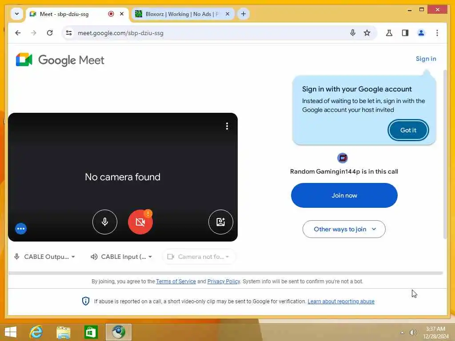Open the volume icon in system tray
This screenshot has width=455, height=341.
(x=413, y=333)
